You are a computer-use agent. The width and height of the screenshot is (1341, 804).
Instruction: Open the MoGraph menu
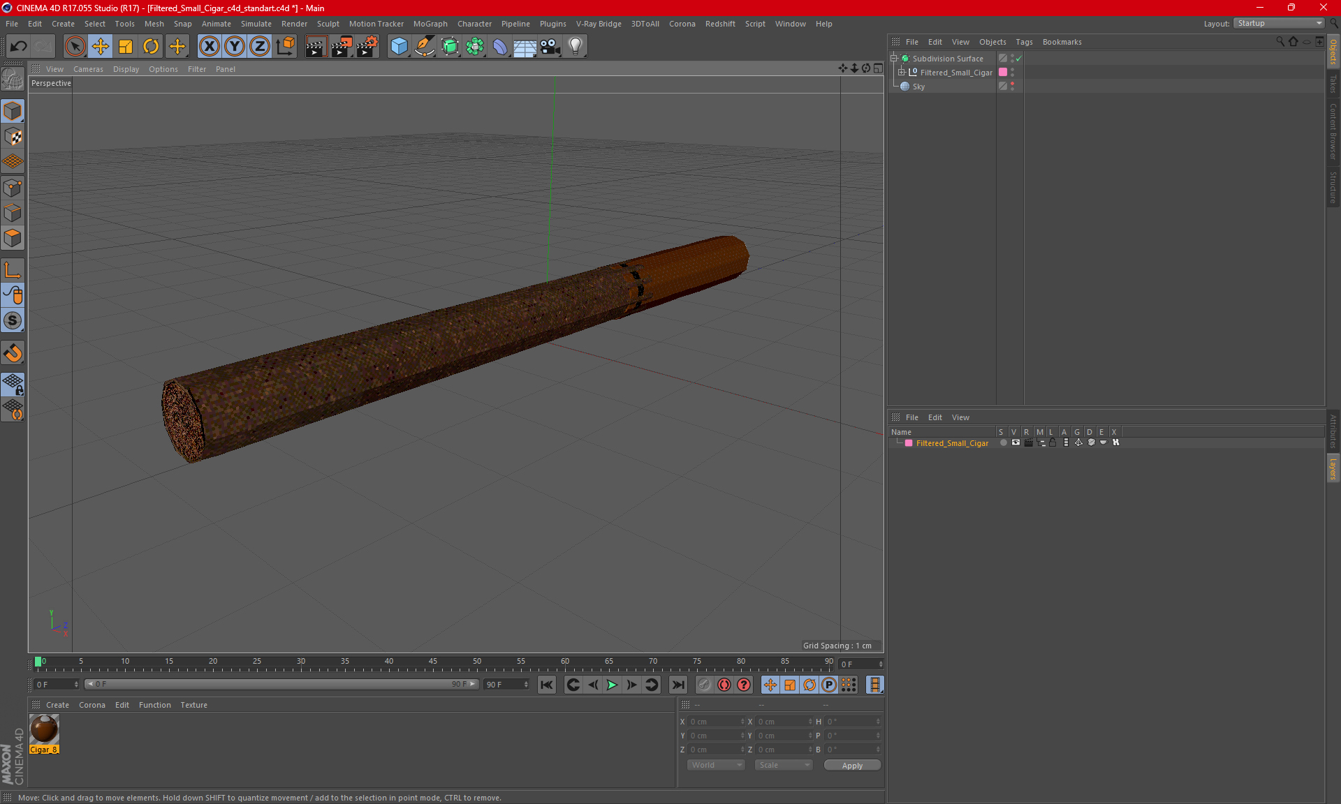(430, 24)
